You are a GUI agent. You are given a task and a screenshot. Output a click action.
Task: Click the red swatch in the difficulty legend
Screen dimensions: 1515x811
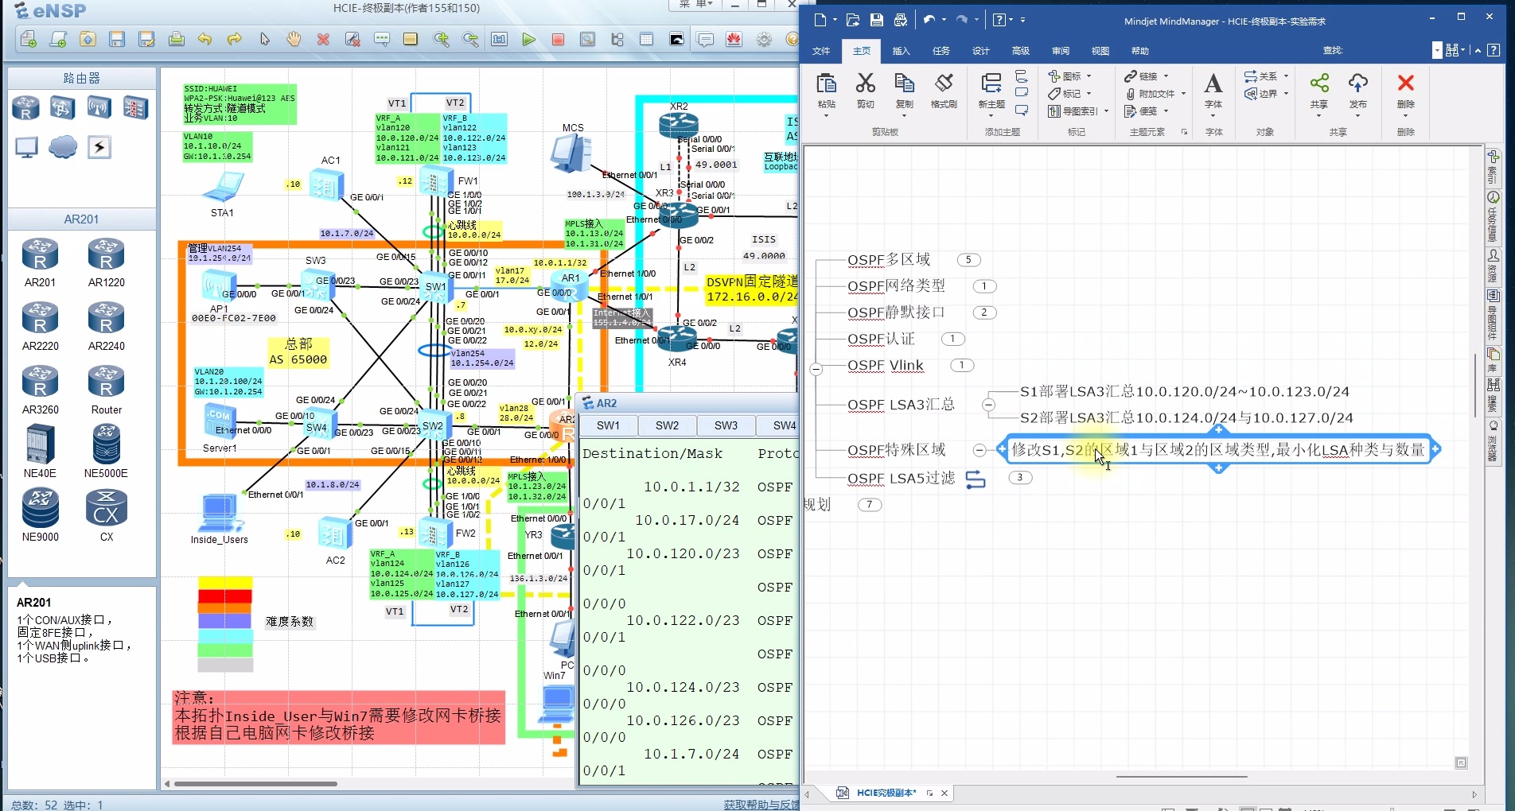click(x=225, y=596)
